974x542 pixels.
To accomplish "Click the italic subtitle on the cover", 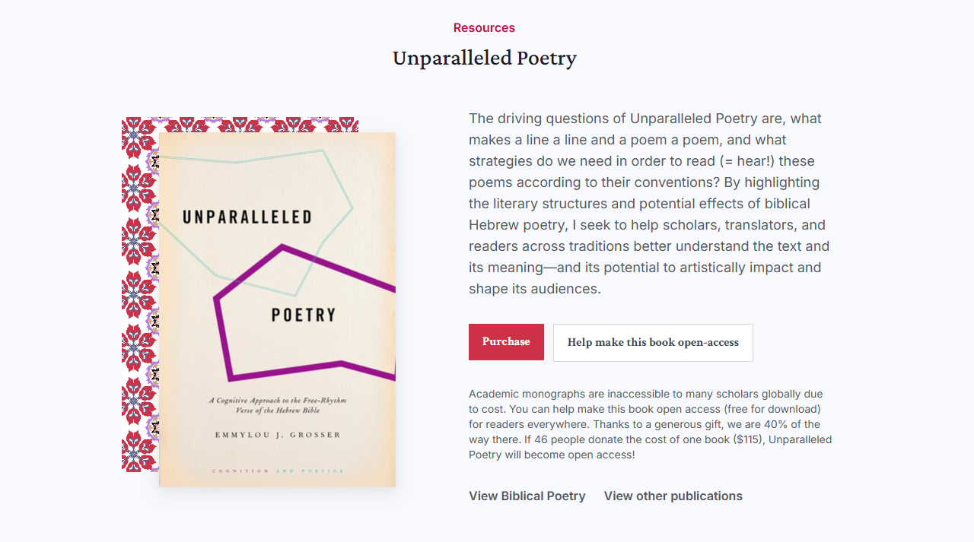I will coord(277,405).
